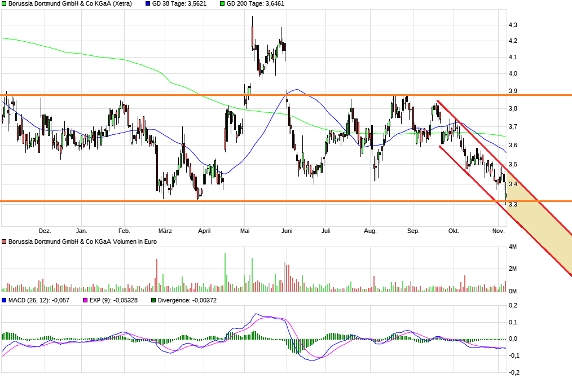Click the 'Jan.' month axis label

pyautogui.click(x=81, y=231)
